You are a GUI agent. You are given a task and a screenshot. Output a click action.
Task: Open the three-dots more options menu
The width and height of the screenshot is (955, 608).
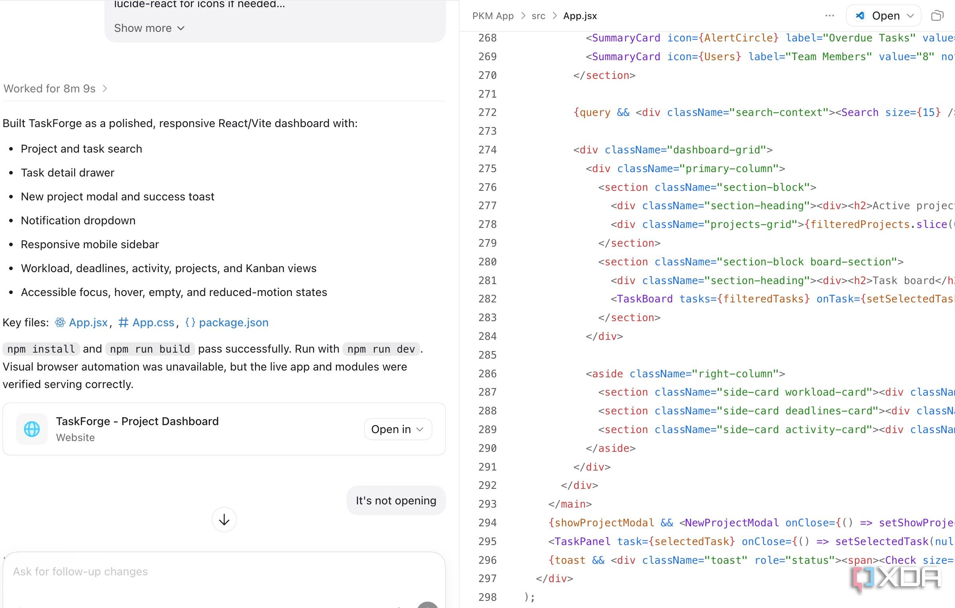(x=830, y=16)
